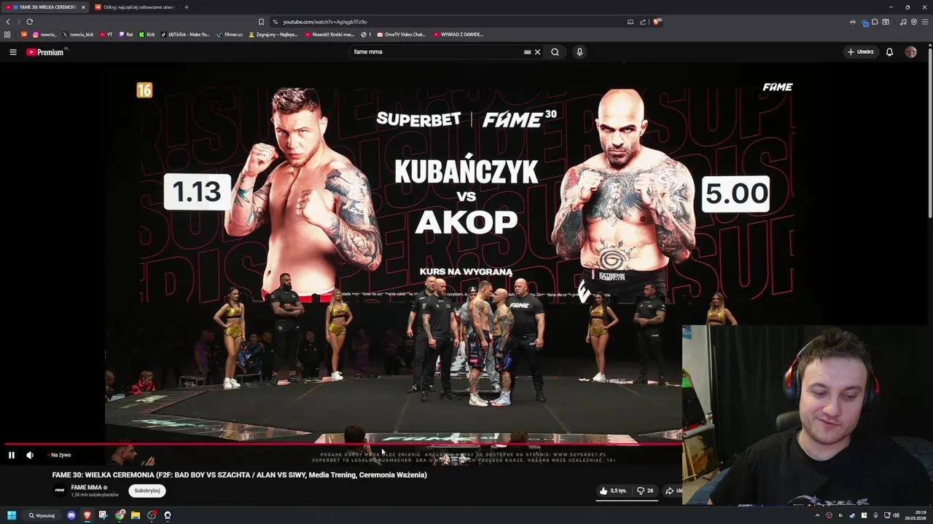The height and width of the screenshot is (524, 933).
Task: Bookmark this page via address bar icon
Action: (x=261, y=22)
